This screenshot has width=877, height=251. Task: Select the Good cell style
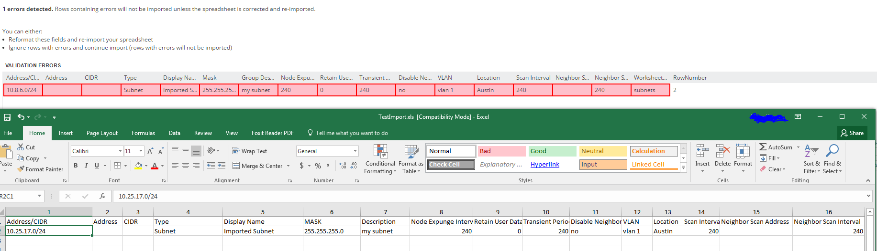[553, 151]
